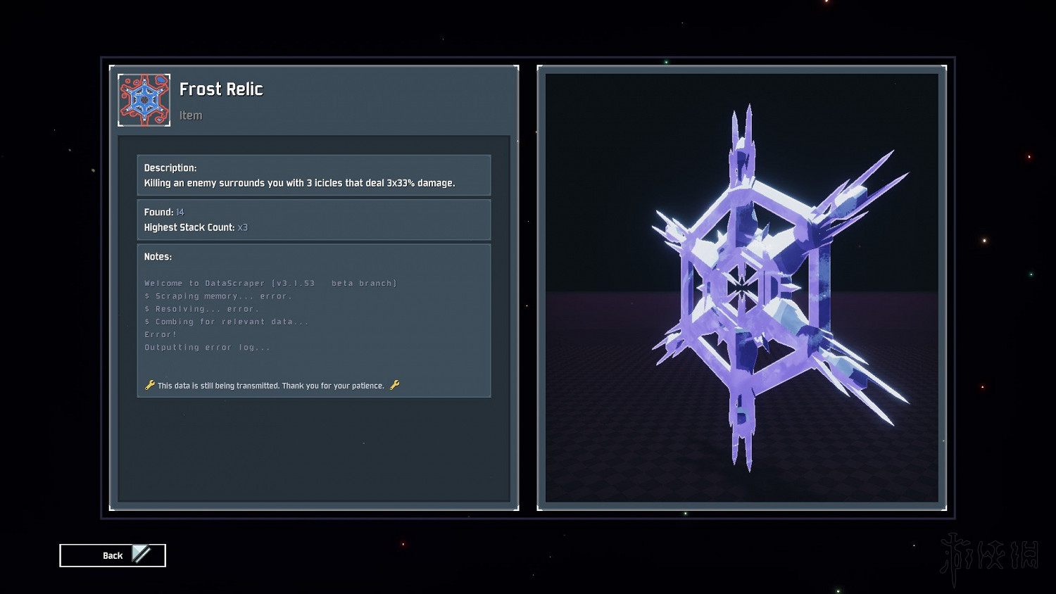Click the Frost Relic snowflake item icon
1056x594 pixels.
[144, 100]
